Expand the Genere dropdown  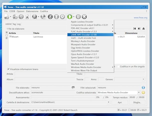click(143, 79)
